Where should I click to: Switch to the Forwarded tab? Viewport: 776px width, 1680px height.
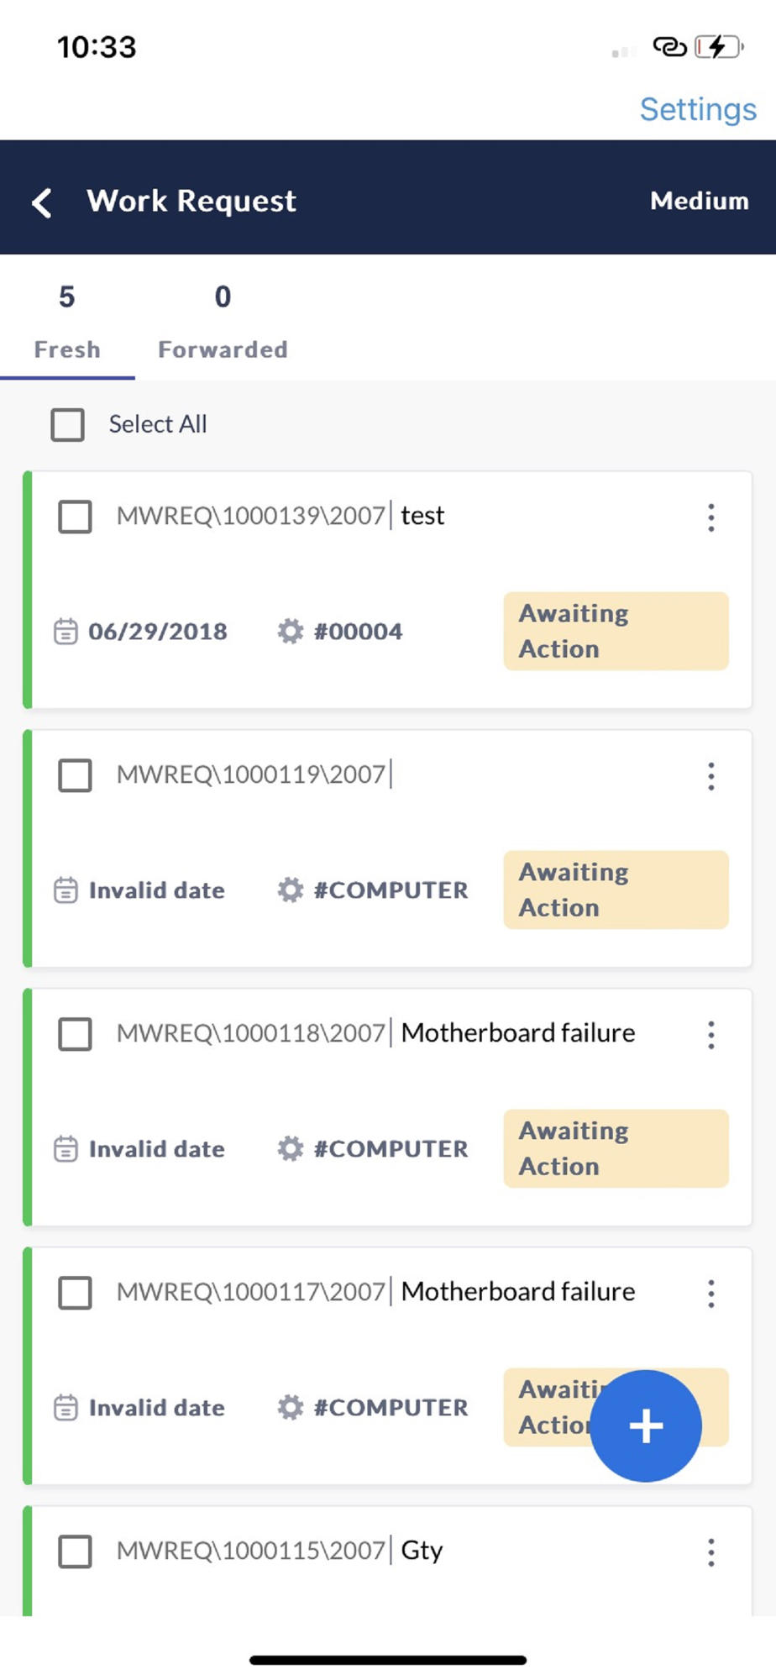(223, 322)
